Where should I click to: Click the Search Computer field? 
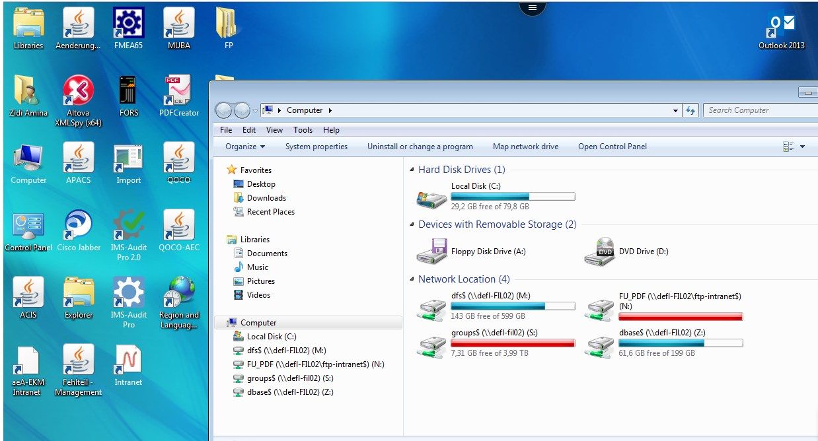pos(760,110)
